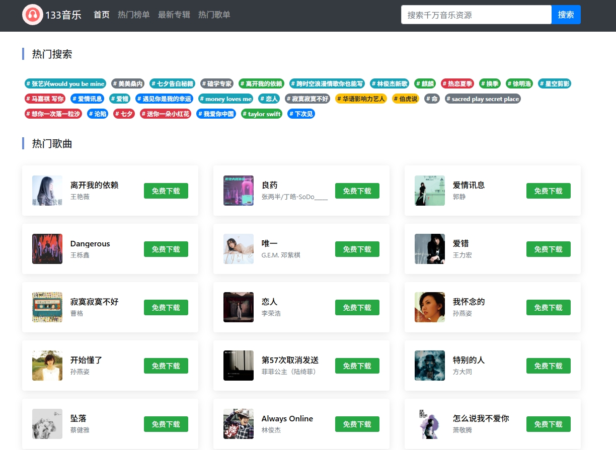Image resolution: width=616 pixels, height=450 pixels.
Task: Open the 首页 navigation tab
Action: click(102, 15)
